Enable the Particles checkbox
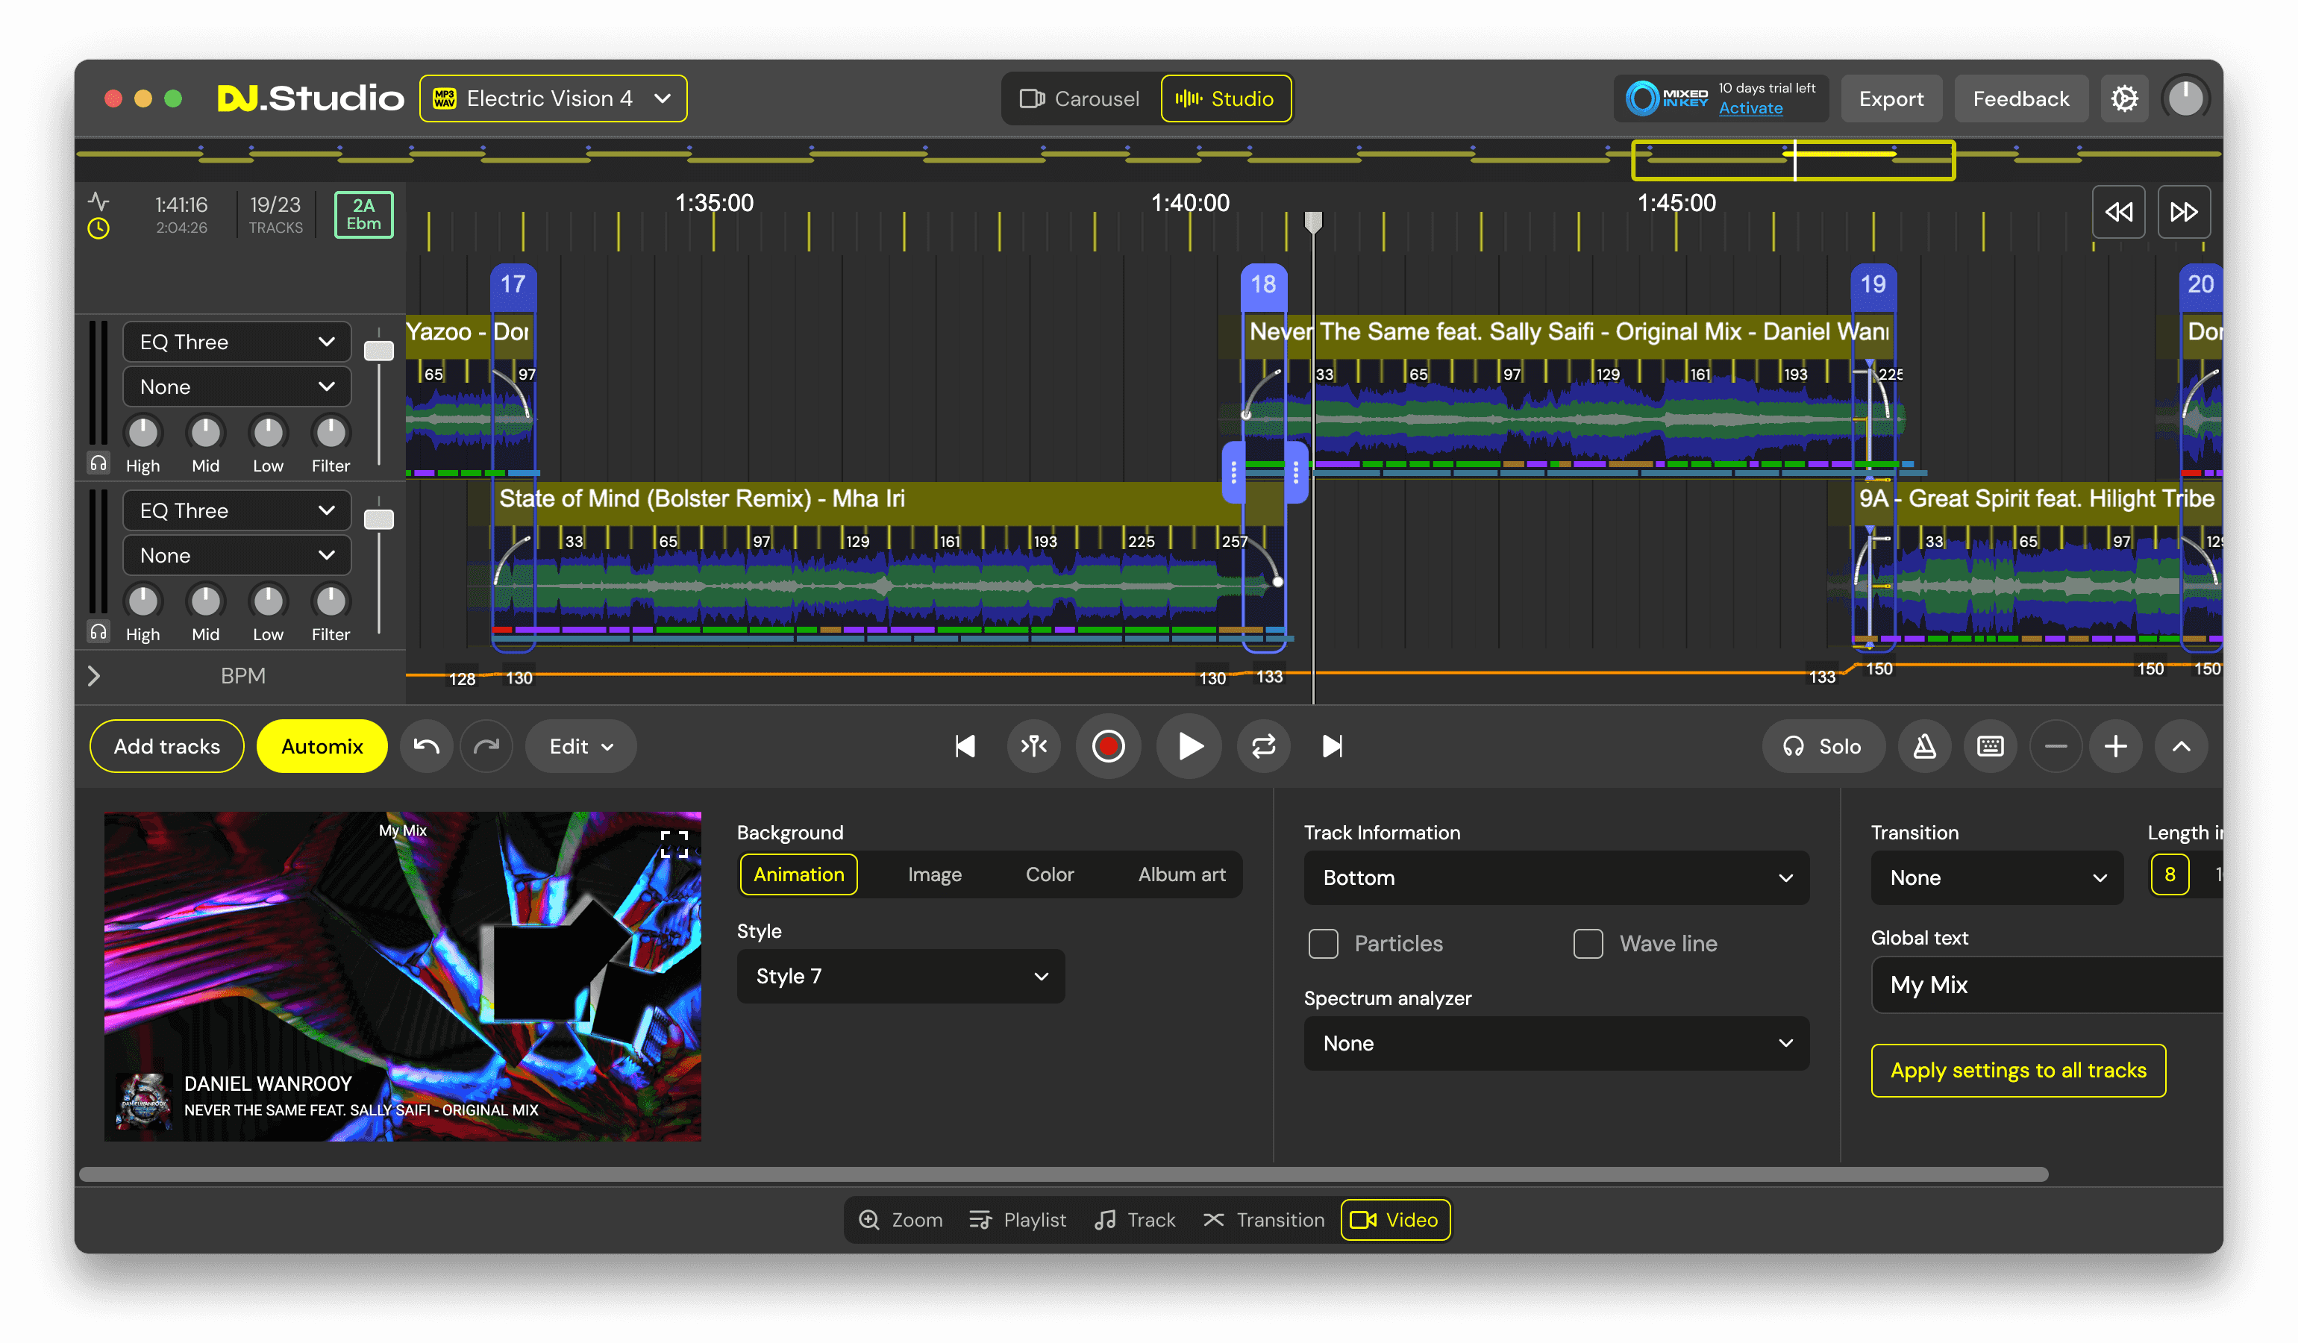This screenshot has width=2298, height=1343. click(1323, 944)
